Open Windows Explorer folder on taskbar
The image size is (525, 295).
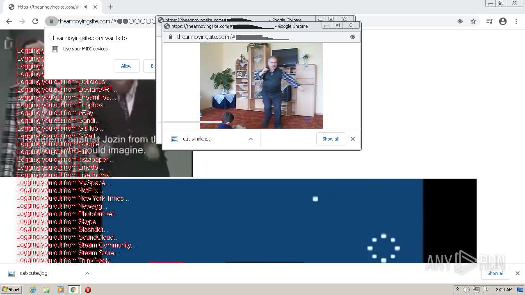click(x=46, y=290)
